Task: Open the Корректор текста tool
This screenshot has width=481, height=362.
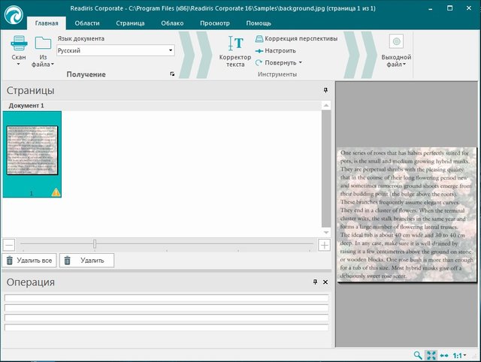Action: pos(235,44)
